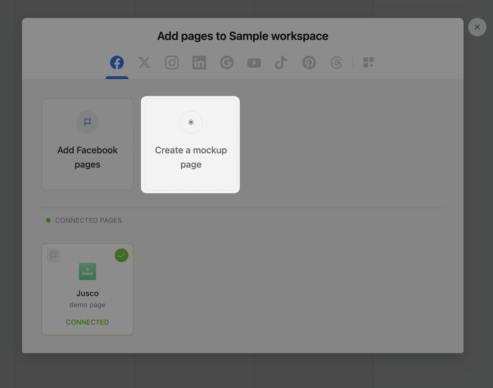Click the Jusco page name
This screenshot has width=493, height=388.
pyautogui.click(x=88, y=293)
